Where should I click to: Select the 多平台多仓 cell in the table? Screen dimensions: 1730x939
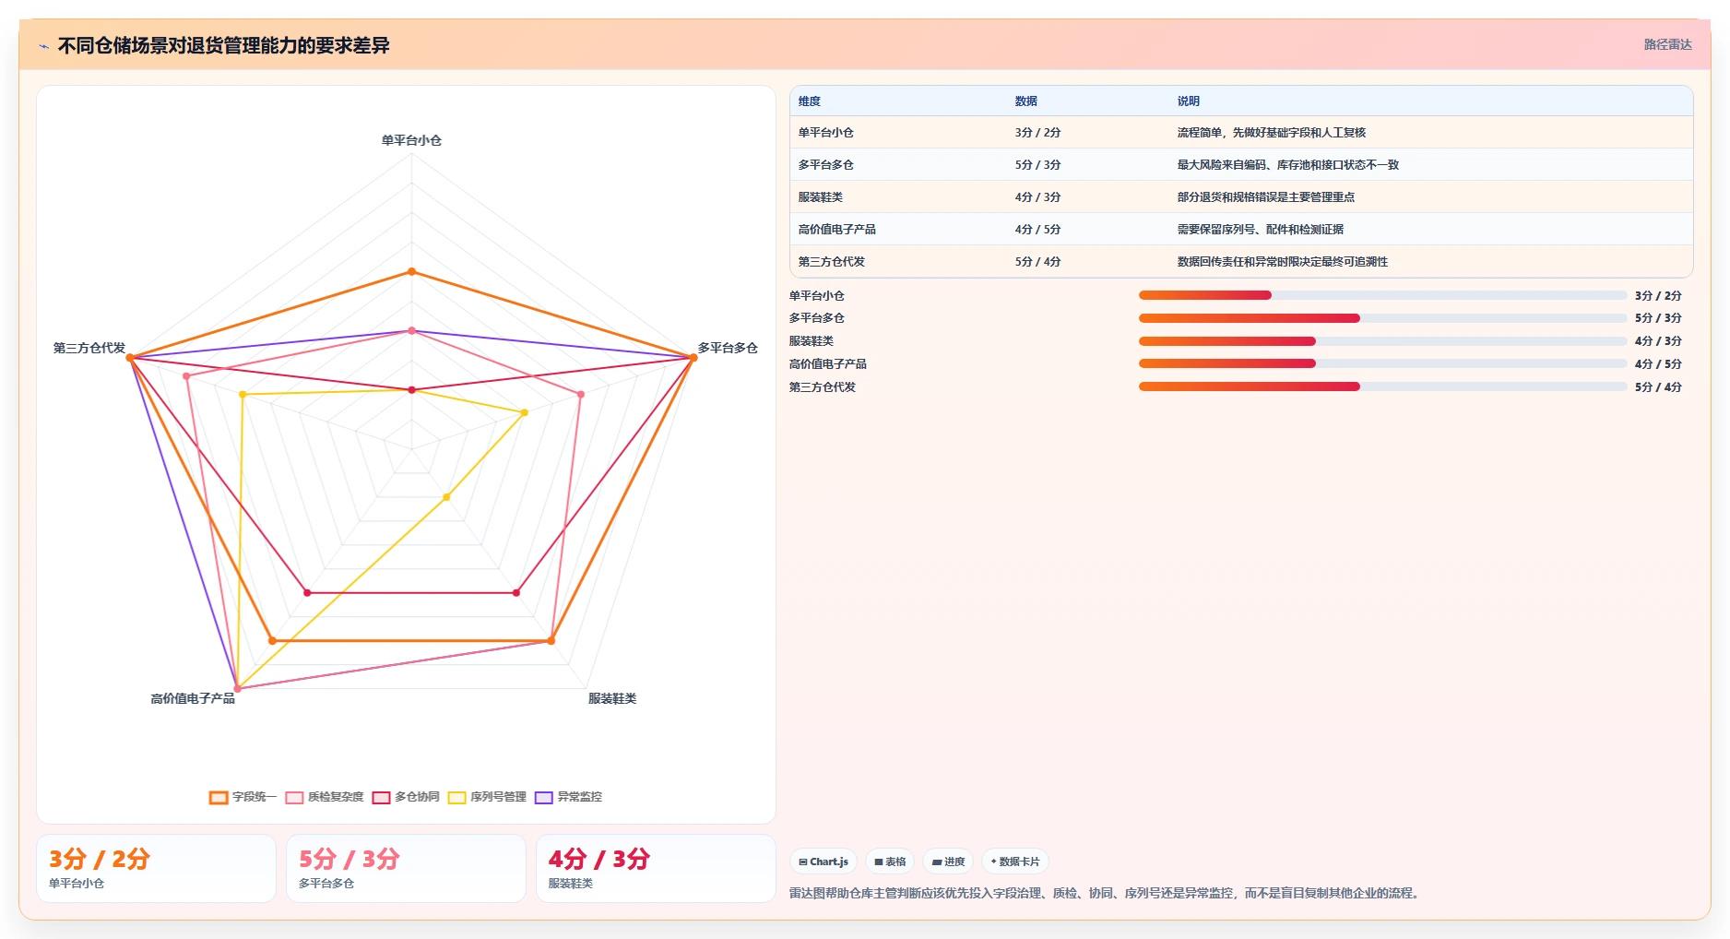pos(826,165)
